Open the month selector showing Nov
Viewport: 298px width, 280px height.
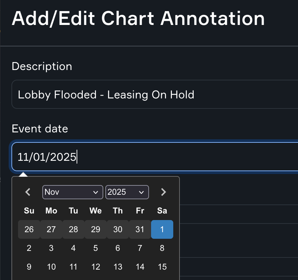72,192
